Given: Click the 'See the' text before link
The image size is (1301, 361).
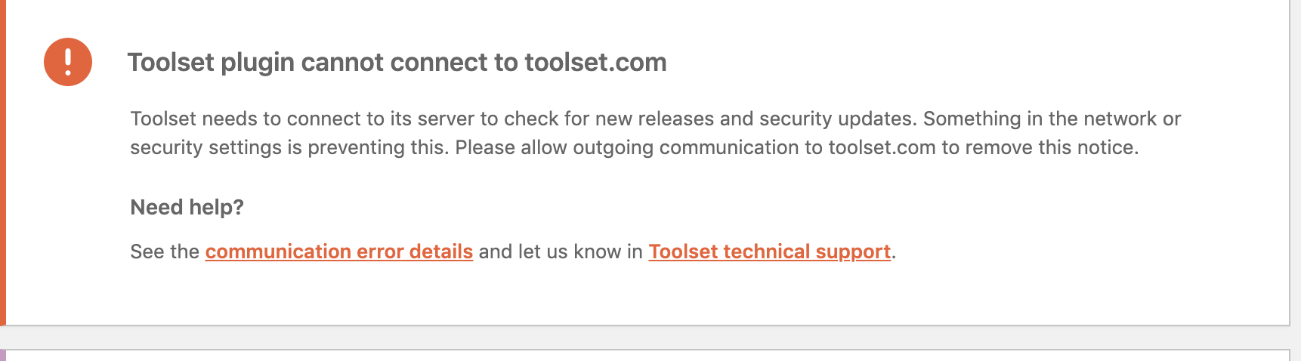Looking at the screenshot, I should pos(165,251).
